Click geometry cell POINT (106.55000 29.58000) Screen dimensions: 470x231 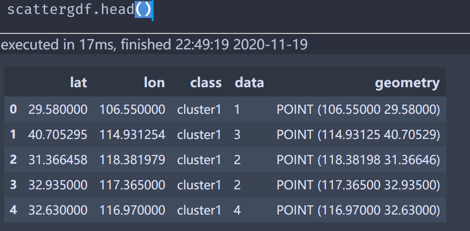click(x=358, y=109)
